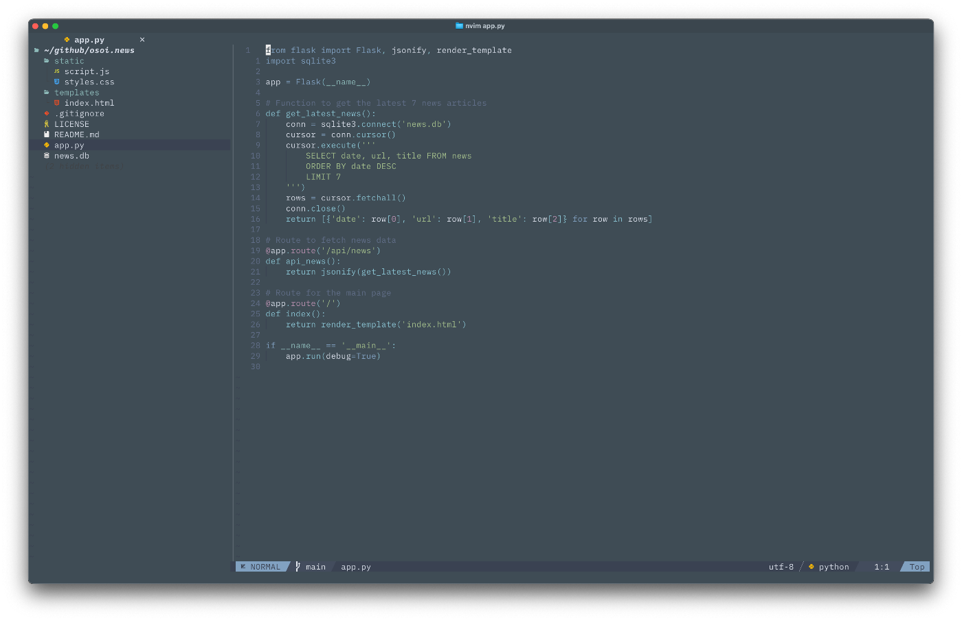Select the app.py buffer tab

pos(88,40)
